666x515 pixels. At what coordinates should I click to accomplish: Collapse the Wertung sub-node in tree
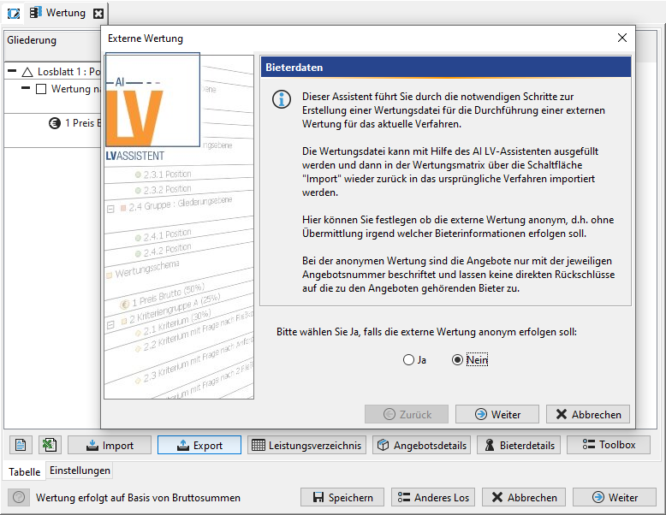(26, 89)
